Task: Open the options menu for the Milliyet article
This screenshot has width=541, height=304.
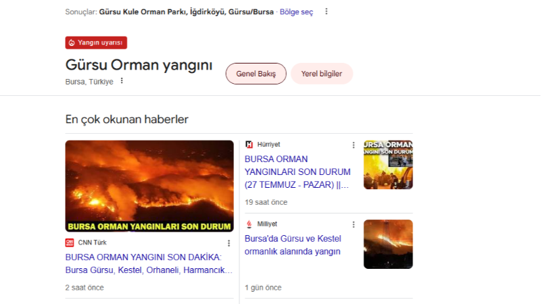Action: click(x=353, y=225)
